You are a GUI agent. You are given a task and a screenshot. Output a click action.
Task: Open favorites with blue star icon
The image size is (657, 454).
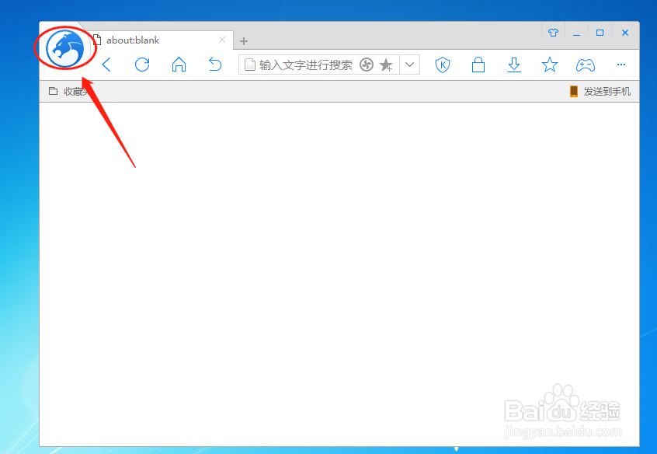point(549,65)
